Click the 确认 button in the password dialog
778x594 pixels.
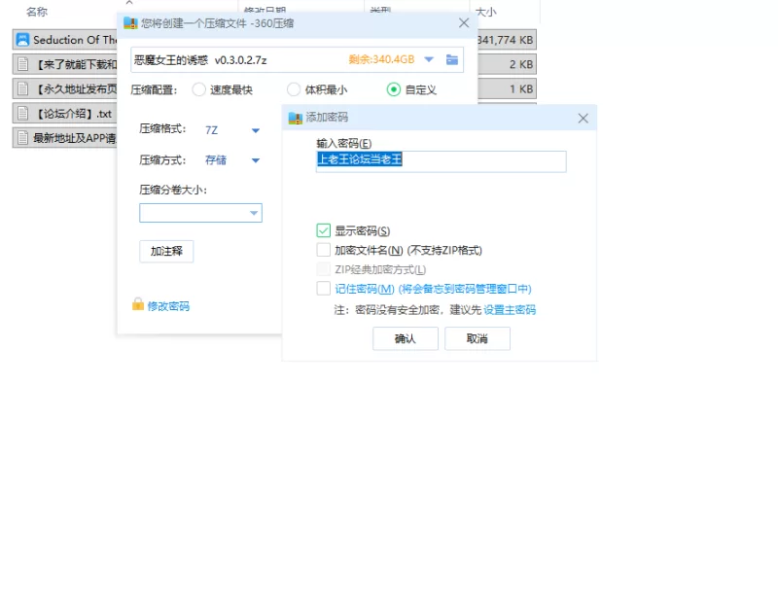[406, 338]
